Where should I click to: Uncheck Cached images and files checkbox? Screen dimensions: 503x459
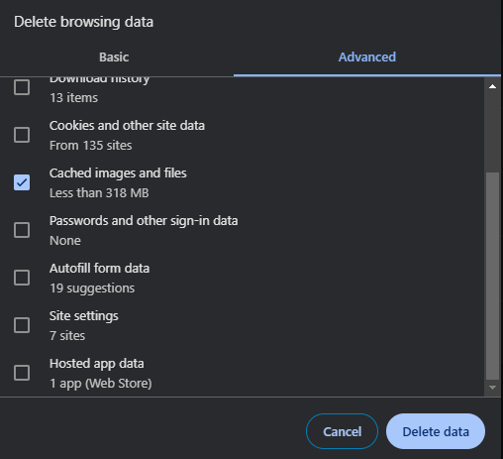click(22, 182)
